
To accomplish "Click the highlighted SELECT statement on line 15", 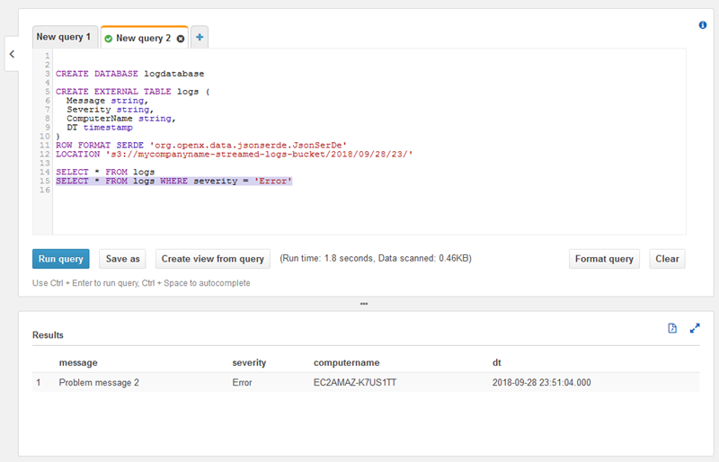I will [173, 182].
